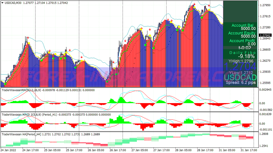This screenshot has height=153, width=273.
Task: Click the rightmost red arrow on price chart
Action: (209, 6)
